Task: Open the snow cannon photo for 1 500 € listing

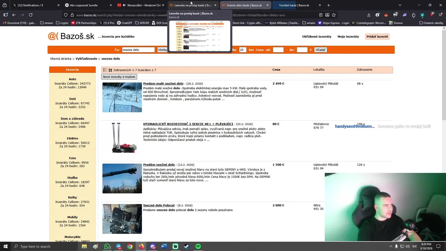Action: click(122, 178)
